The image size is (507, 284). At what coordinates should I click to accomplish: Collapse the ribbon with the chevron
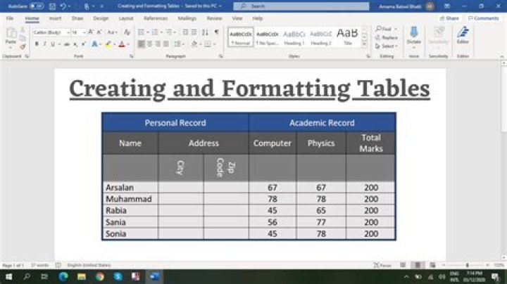click(502, 56)
